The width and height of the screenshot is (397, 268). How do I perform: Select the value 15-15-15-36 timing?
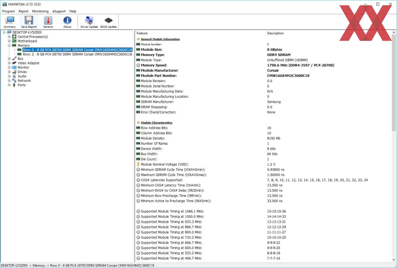pyautogui.click(x=276, y=211)
